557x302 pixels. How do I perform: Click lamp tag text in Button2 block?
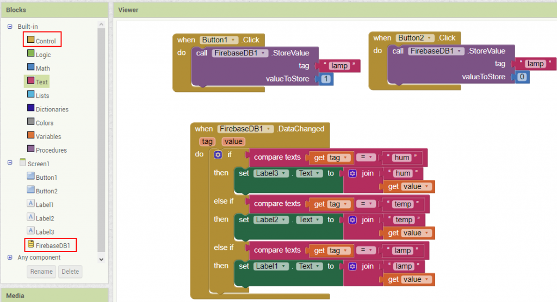[536, 64]
